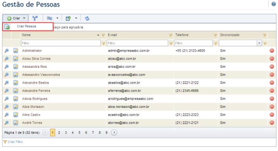Click the Sincronizado column header
Viewport: 278px width, 151px height.
point(230,35)
